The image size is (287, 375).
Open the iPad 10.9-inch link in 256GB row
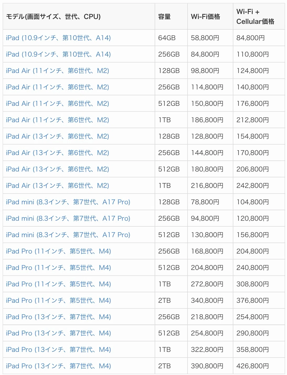[58, 54]
